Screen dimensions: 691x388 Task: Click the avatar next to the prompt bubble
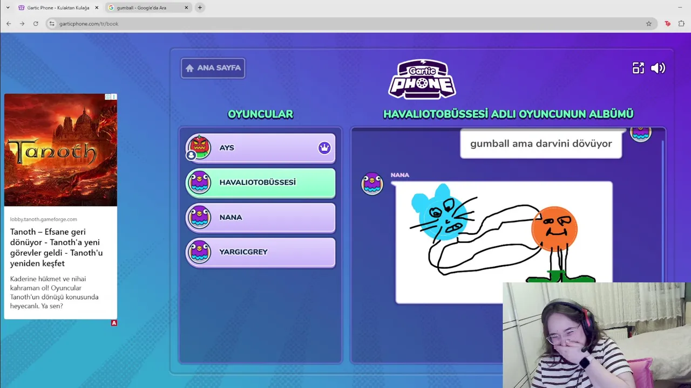(641, 134)
